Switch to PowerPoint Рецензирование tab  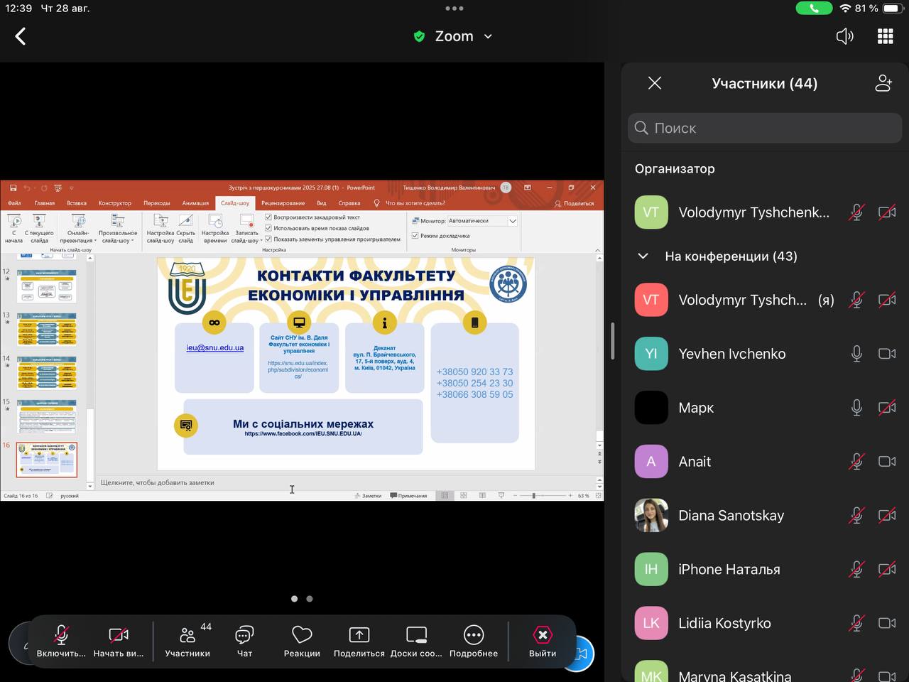pos(283,203)
